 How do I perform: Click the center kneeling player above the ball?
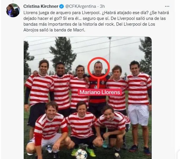82,123
